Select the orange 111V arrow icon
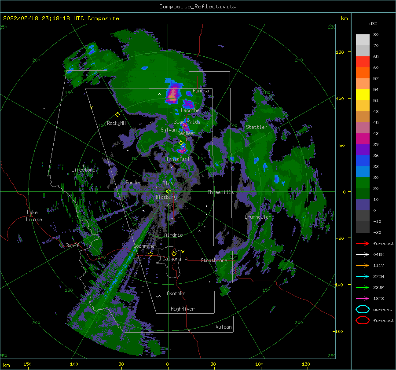The image size is (396, 370). 363,265
